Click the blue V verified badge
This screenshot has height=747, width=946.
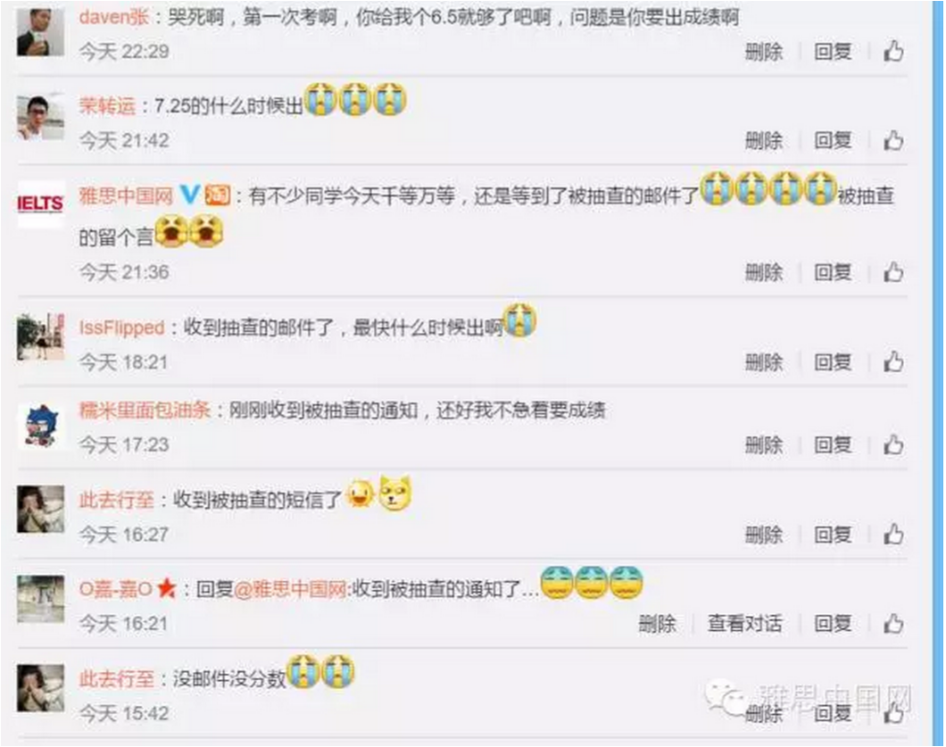pos(189,195)
